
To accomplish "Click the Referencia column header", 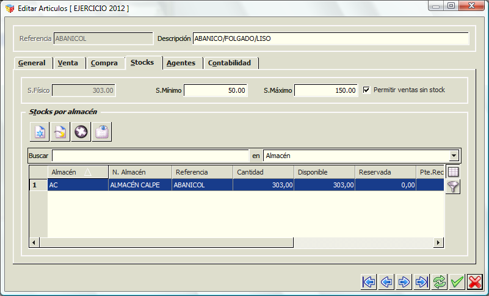I will point(203,172).
